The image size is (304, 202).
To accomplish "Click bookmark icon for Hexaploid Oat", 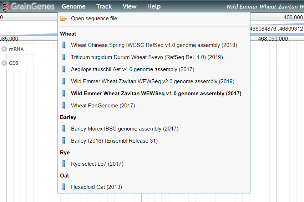I will click(64, 187).
